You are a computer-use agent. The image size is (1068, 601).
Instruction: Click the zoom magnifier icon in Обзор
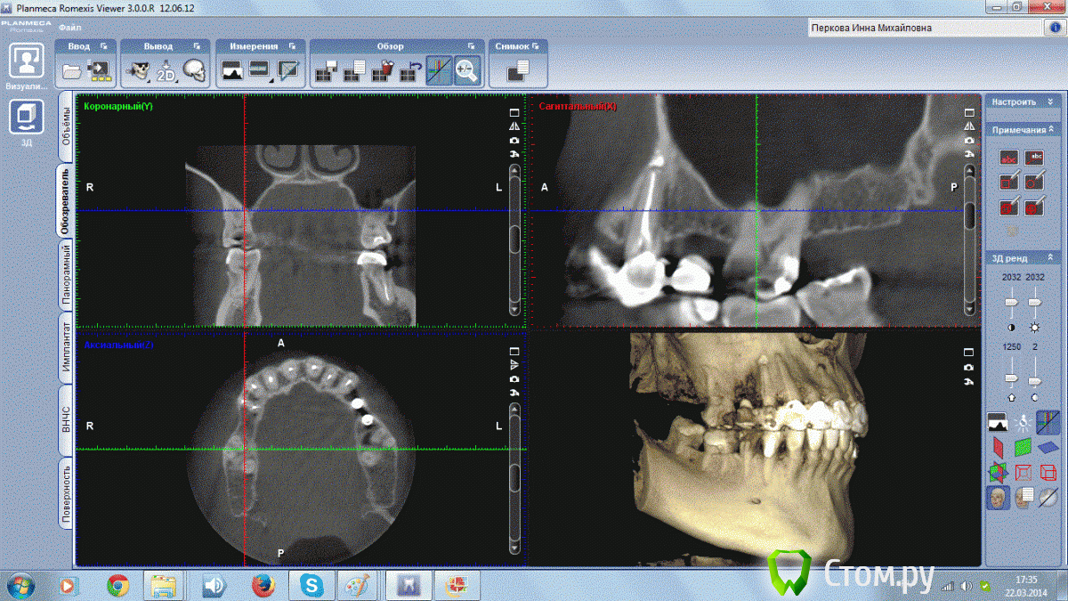[x=467, y=70]
